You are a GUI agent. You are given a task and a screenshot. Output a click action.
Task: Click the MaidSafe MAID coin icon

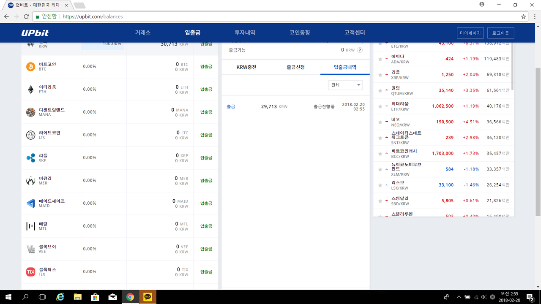[x=30, y=204]
